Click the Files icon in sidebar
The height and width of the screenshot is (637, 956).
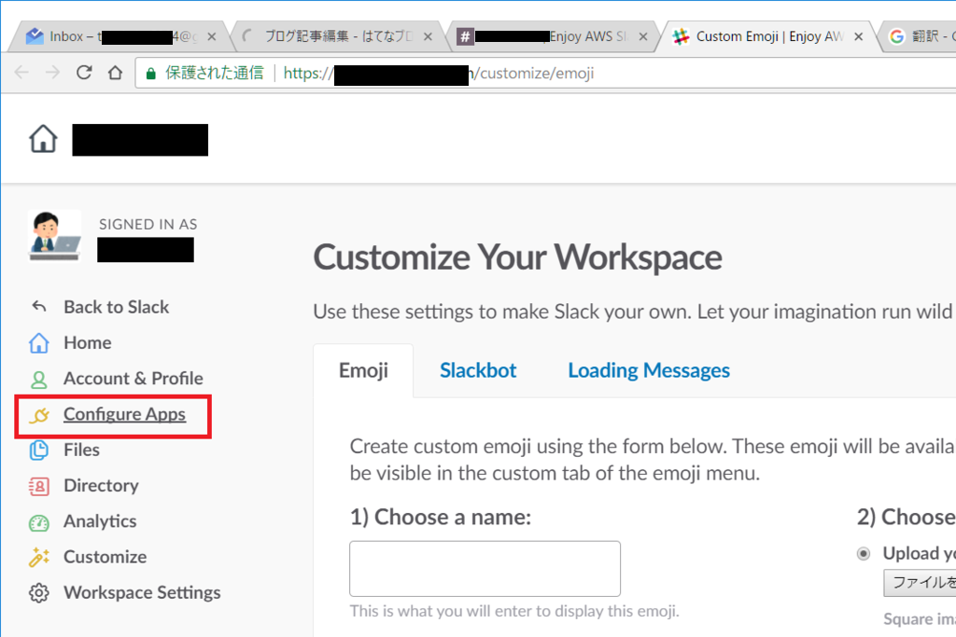[x=39, y=450]
